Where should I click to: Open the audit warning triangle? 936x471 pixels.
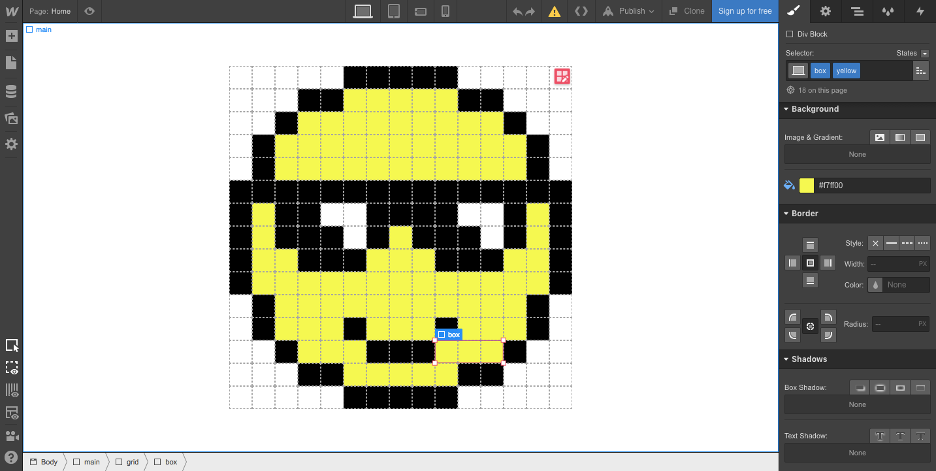555,11
